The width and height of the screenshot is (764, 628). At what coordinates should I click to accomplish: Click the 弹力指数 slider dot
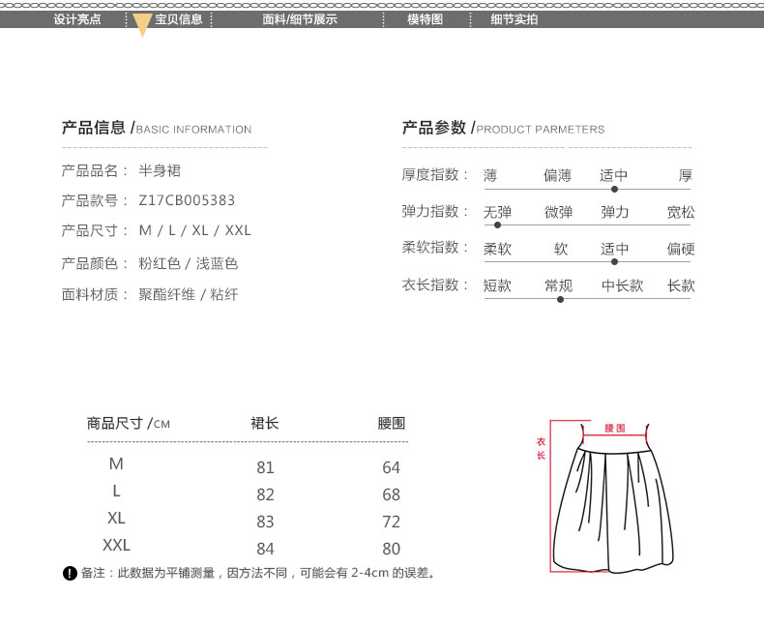click(x=497, y=224)
